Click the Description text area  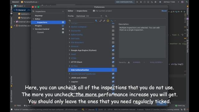tap(142, 42)
